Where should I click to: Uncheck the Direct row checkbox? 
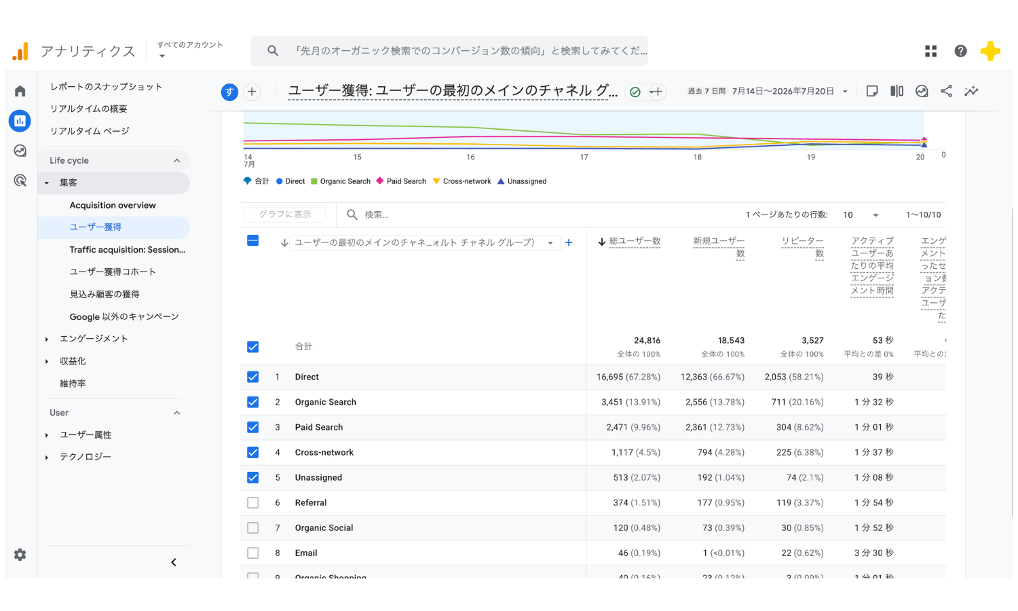[x=252, y=377]
